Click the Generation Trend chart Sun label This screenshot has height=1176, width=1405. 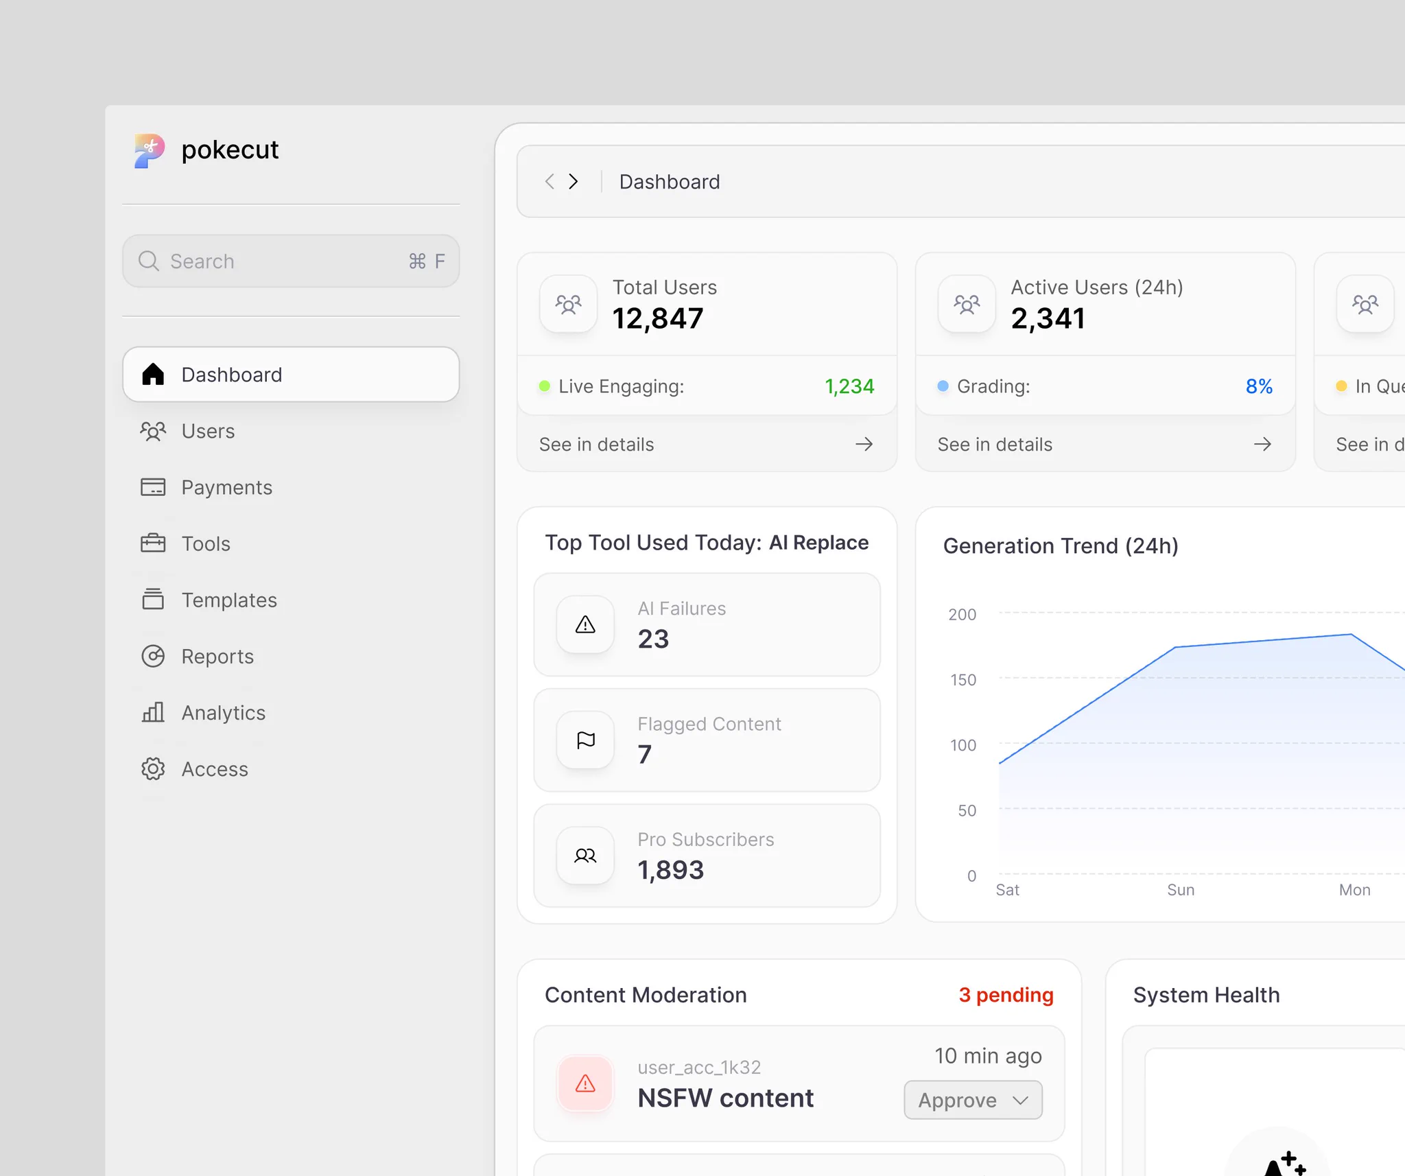coord(1181,889)
